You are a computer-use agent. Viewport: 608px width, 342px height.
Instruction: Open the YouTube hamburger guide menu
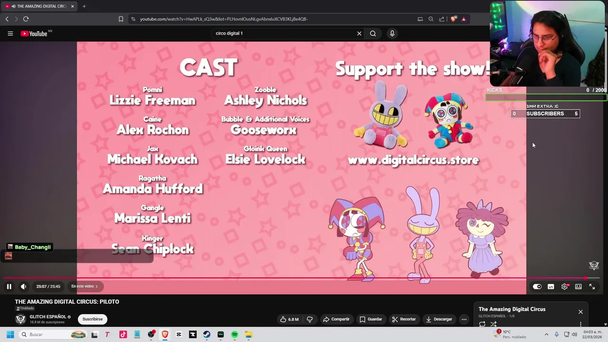pos(10,33)
